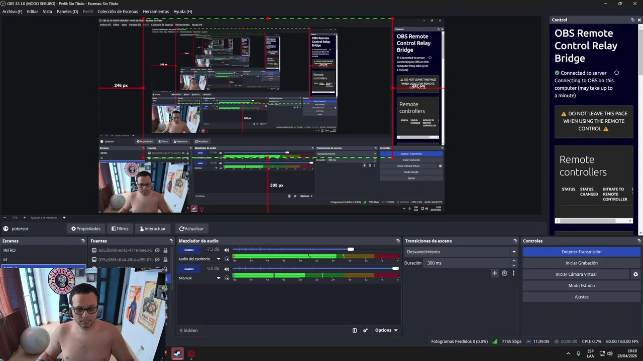643x361 pixels.
Task: Click the Propiedades button
Action: point(86,229)
